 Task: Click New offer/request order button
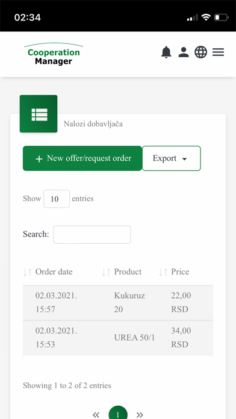click(x=82, y=158)
